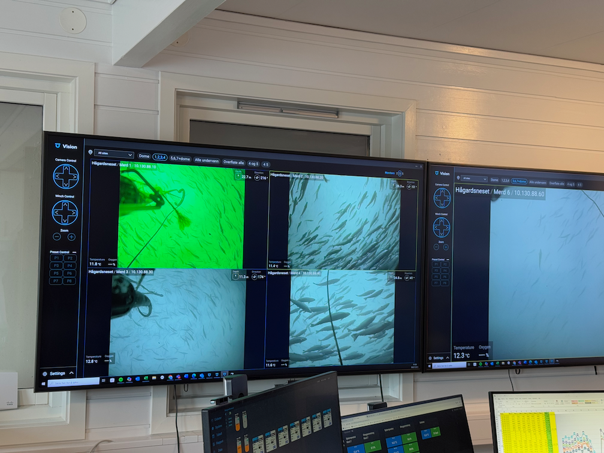Lower winch on right monitor Winch Control

coord(442,234)
